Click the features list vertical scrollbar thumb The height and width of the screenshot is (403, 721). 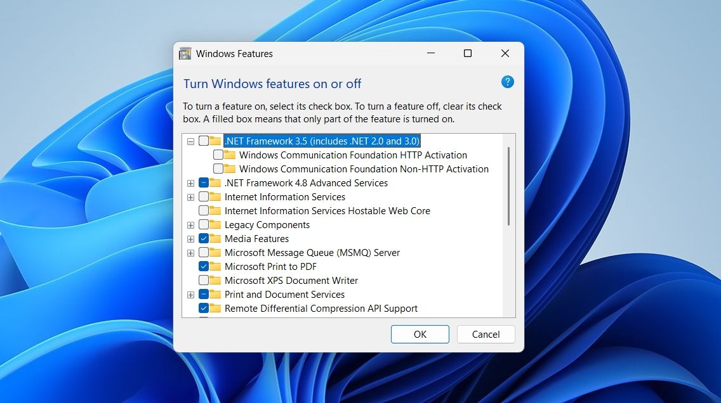(x=508, y=186)
